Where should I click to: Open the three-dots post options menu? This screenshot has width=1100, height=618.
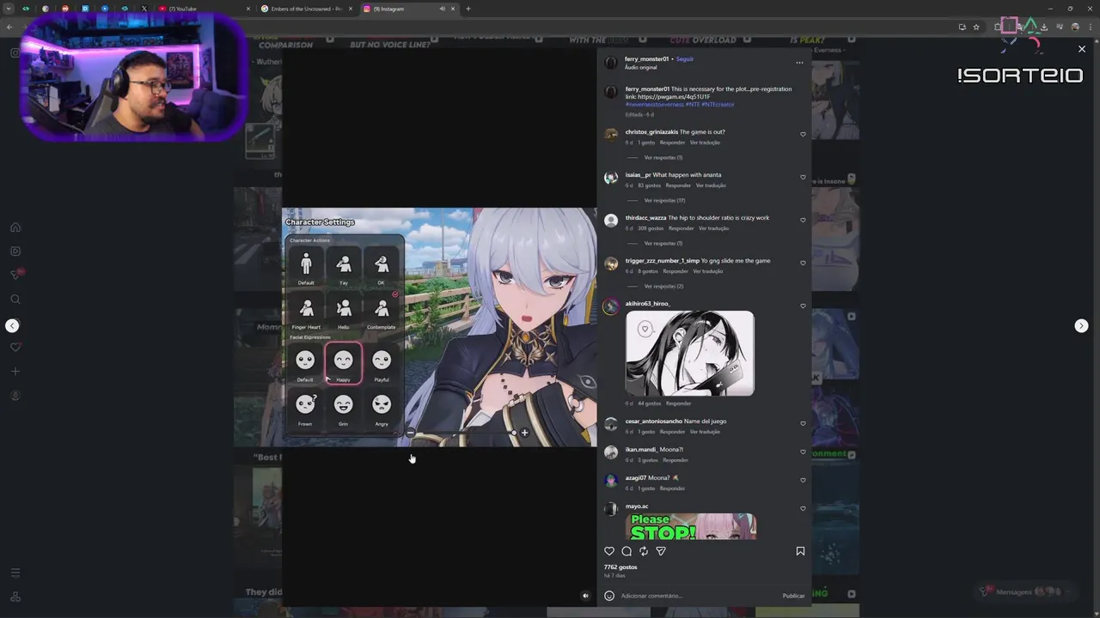799,63
